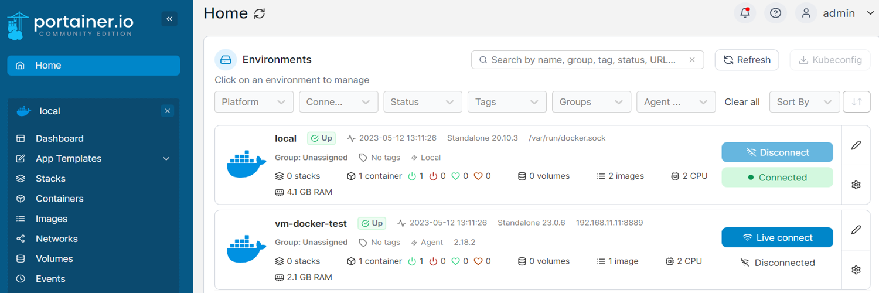Viewport: 879px width, 293px height.
Task: Click Live connect for vm-docker-test
Action: (x=777, y=237)
